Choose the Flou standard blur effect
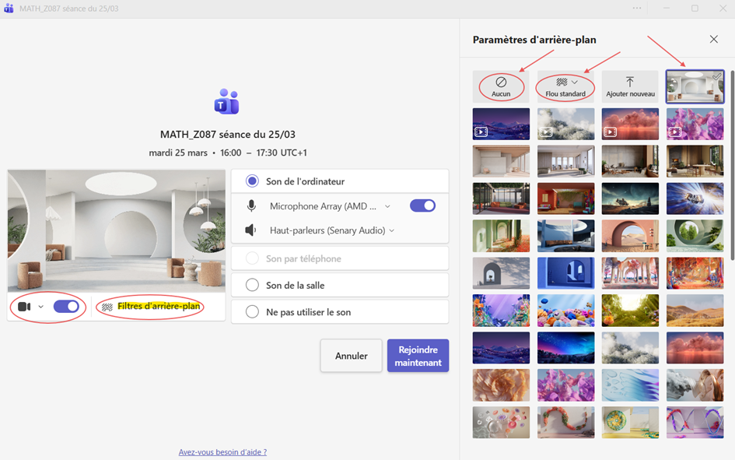This screenshot has width=735, height=460. point(565,86)
